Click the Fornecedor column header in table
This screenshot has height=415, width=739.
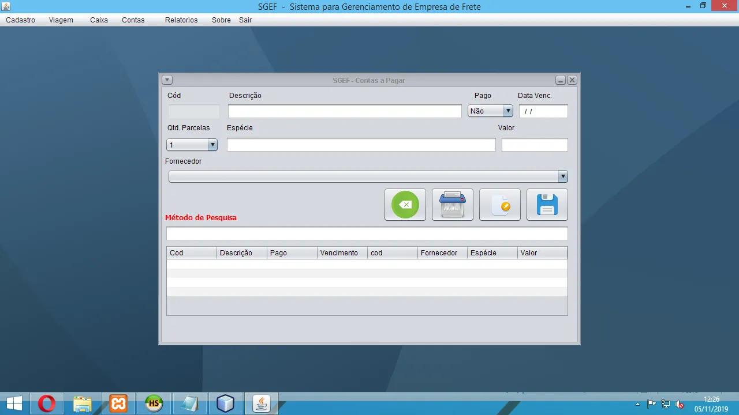click(x=442, y=253)
